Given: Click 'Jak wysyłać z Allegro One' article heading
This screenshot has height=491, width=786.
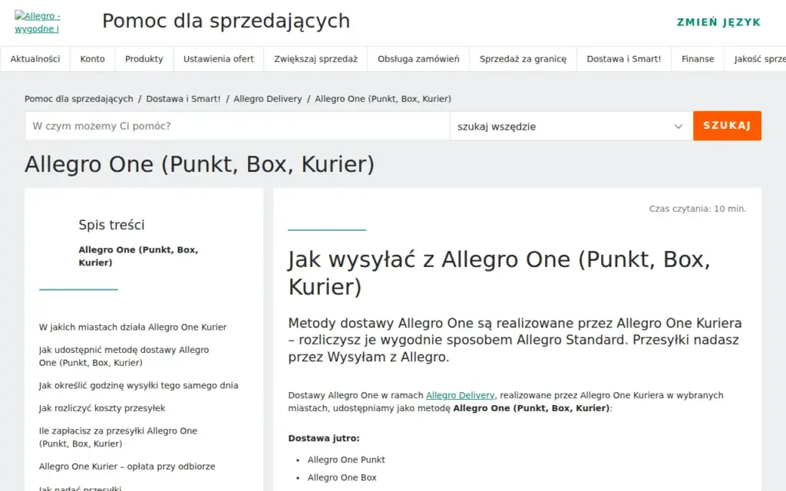Looking at the screenshot, I should 499,273.
